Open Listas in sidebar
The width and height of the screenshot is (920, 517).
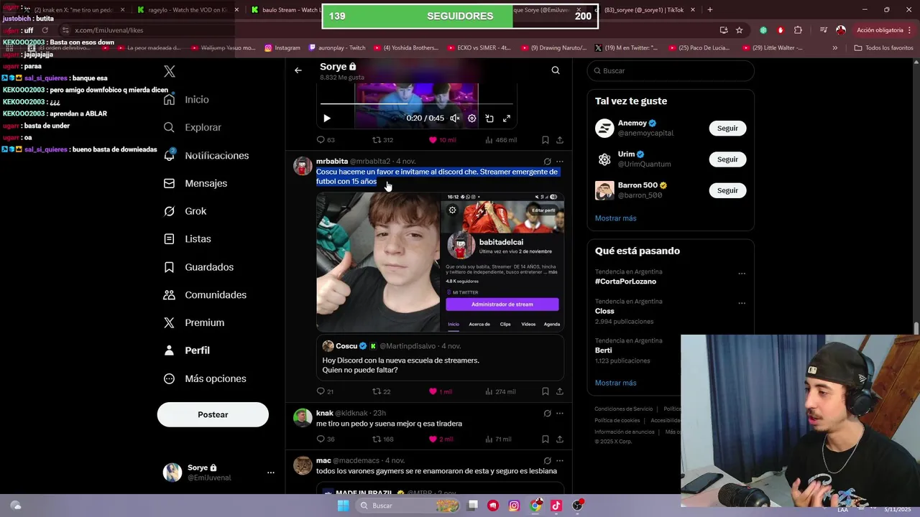point(187,238)
